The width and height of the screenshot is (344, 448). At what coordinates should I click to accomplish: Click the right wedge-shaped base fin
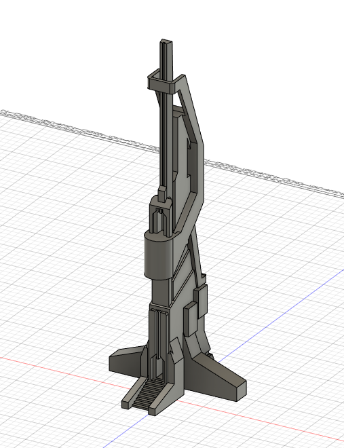click(x=216, y=377)
